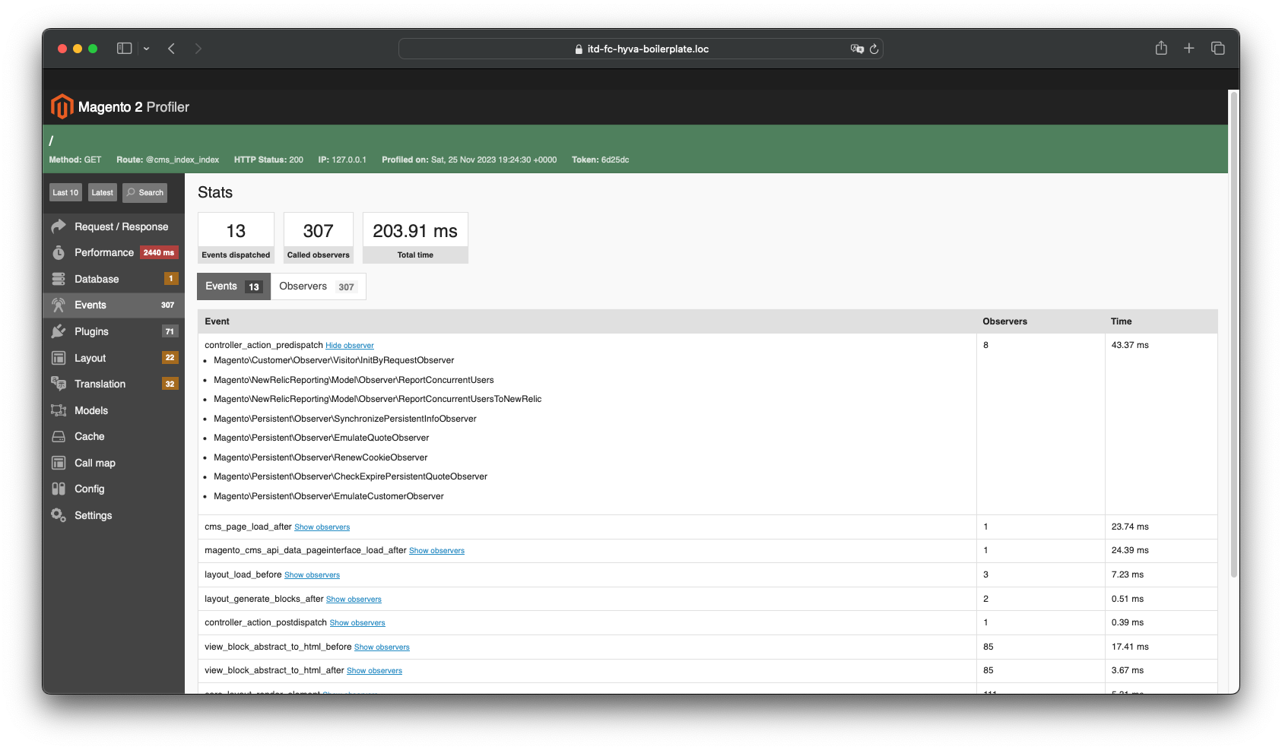Open a new tab with plus icon
The height and width of the screenshot is (750, 1282).
point(1189,49)
